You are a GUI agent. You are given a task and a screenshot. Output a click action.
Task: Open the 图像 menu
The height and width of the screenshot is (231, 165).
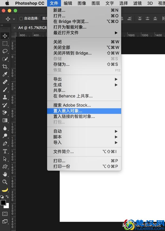(x=82, y=3)
